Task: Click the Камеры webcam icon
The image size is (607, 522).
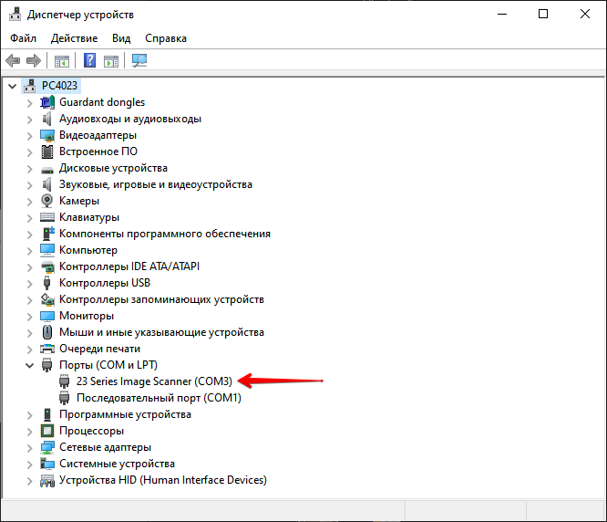Action: pos(48,201)
